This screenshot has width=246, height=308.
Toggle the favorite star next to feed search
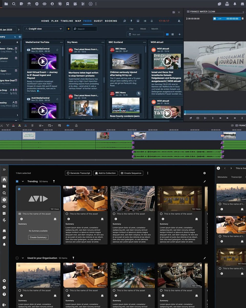pyautogui.click(x=68, y=29)
